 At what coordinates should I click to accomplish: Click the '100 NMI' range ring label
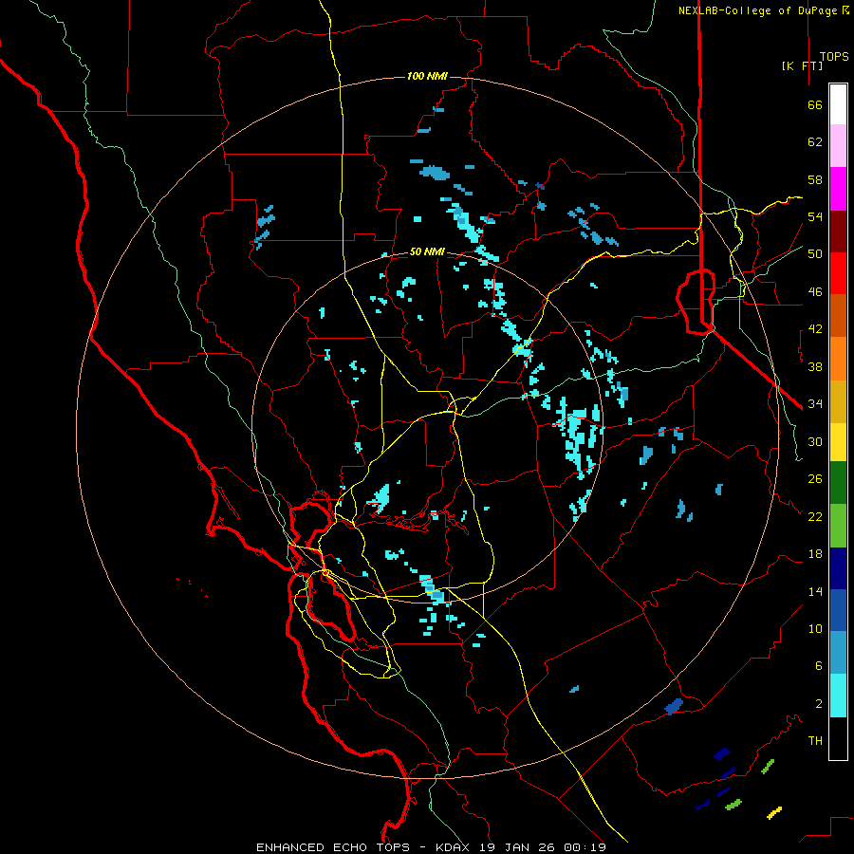426,76
